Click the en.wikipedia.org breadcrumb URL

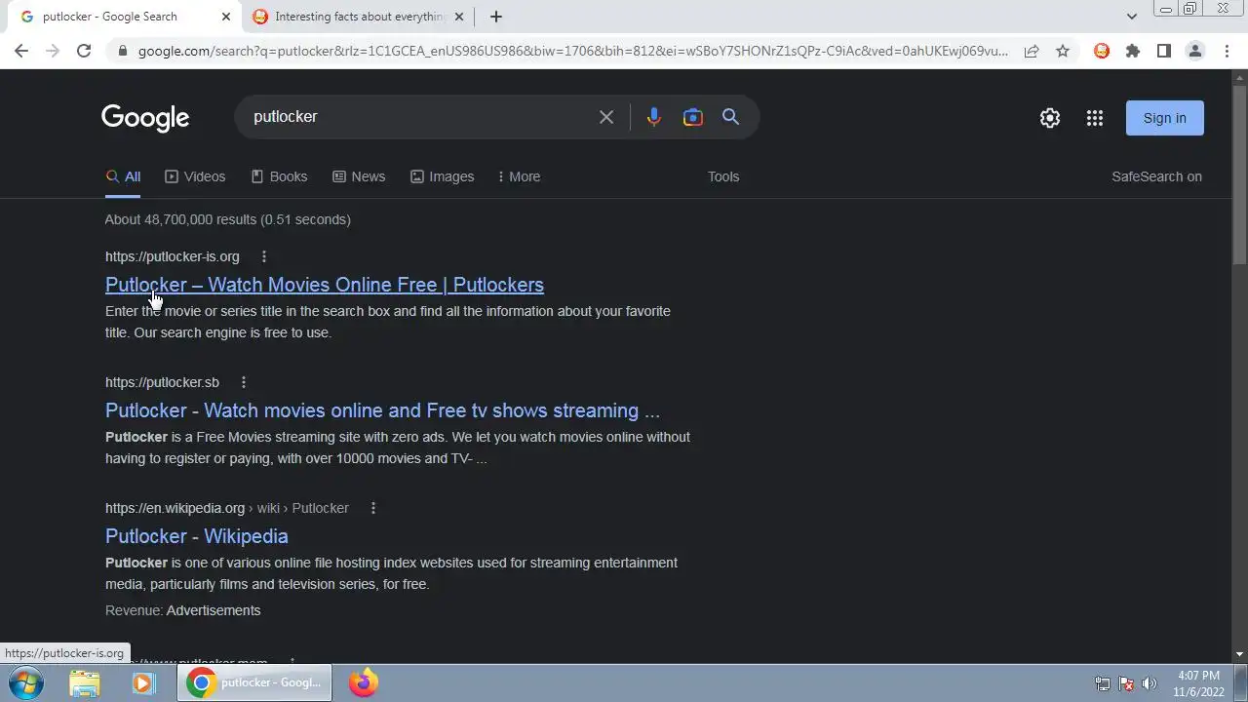226,508
